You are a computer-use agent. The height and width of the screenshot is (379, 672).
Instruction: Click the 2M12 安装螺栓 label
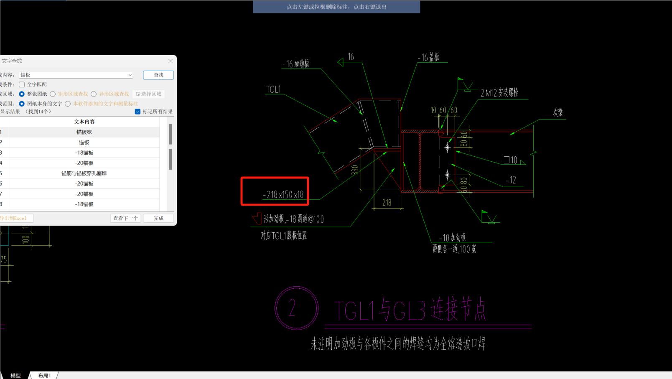[499, 93]
